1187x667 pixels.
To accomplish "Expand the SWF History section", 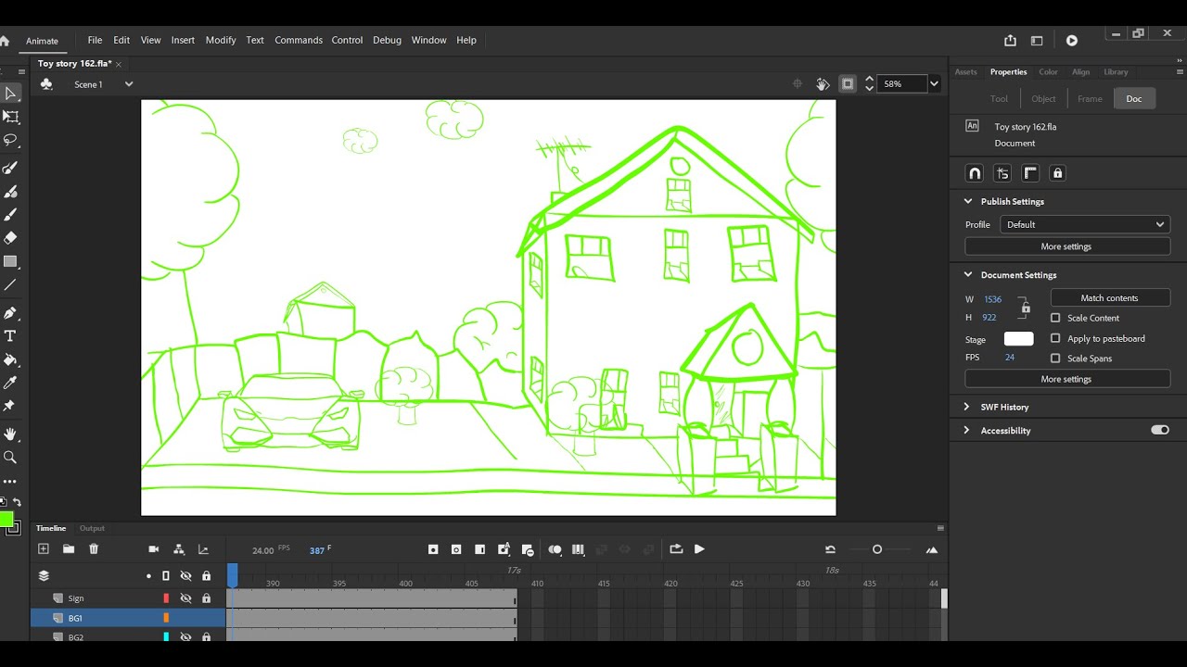I will (967, 407).
